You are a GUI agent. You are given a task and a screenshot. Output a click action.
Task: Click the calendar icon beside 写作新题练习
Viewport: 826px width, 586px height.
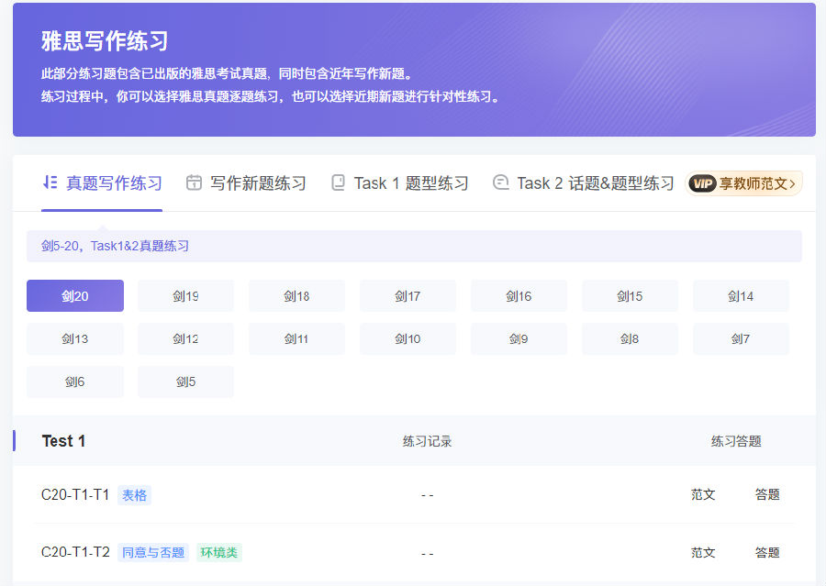[194, 182]
